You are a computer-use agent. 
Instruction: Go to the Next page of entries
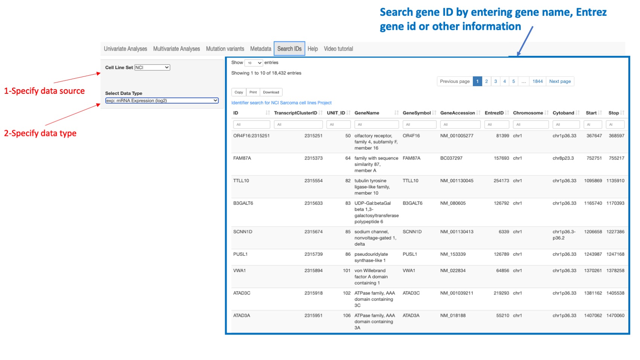[560, 81]
